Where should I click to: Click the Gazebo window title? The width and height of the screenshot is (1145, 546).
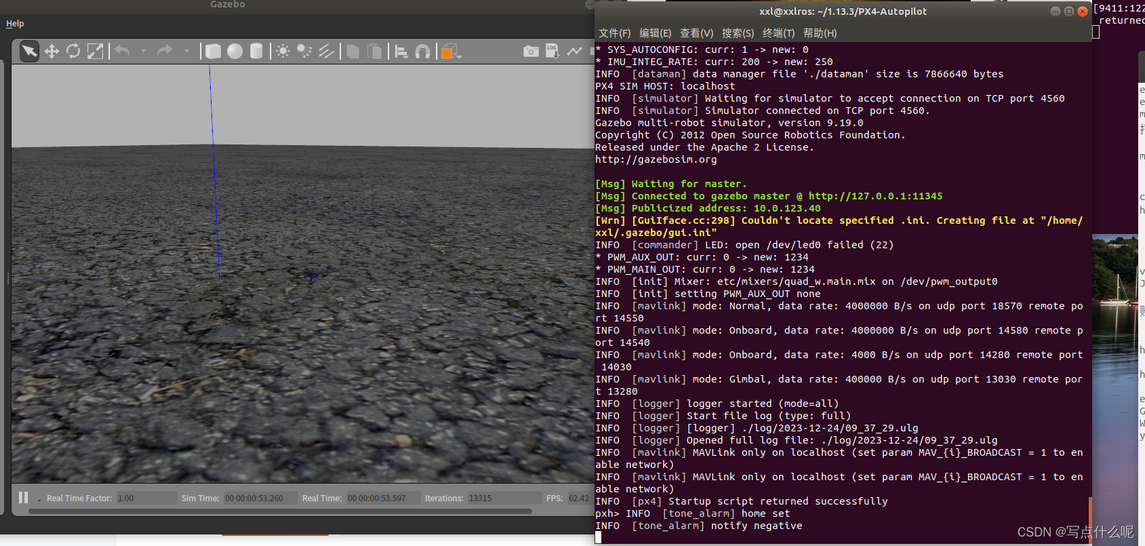tap(228, 5)
